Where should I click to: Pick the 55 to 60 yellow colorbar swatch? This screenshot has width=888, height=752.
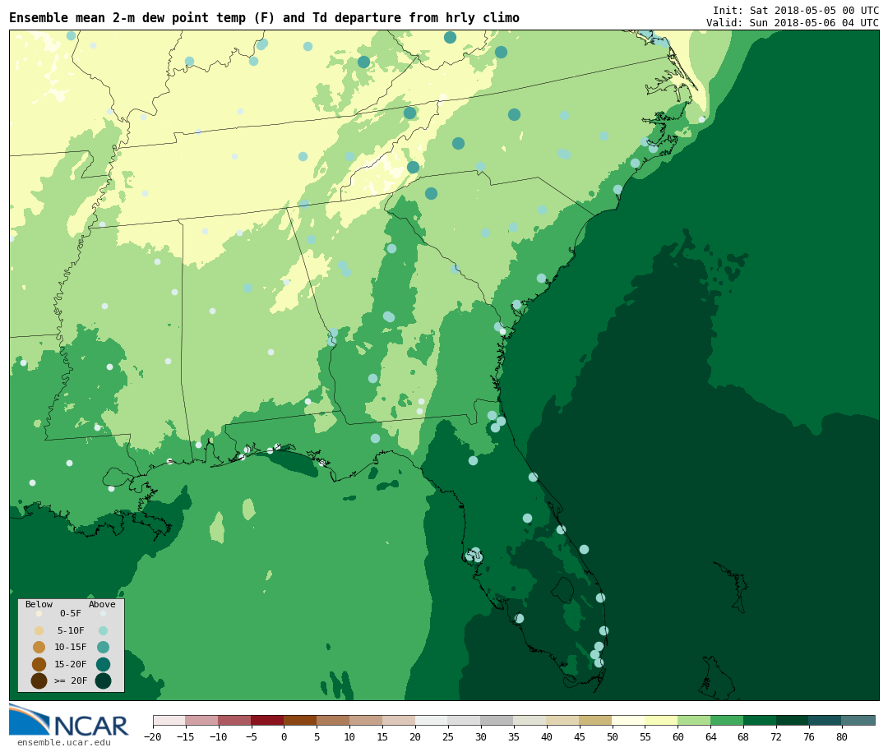click(661, 720)
